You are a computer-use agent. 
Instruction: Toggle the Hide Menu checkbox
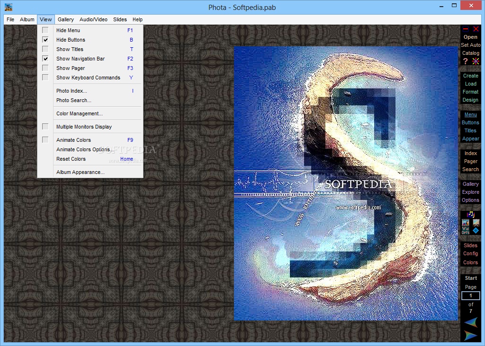[45, 30]
